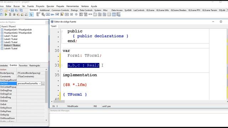Click the Step Into debug icon
This screenshot has width=228, height=128.
coord(18,15)
